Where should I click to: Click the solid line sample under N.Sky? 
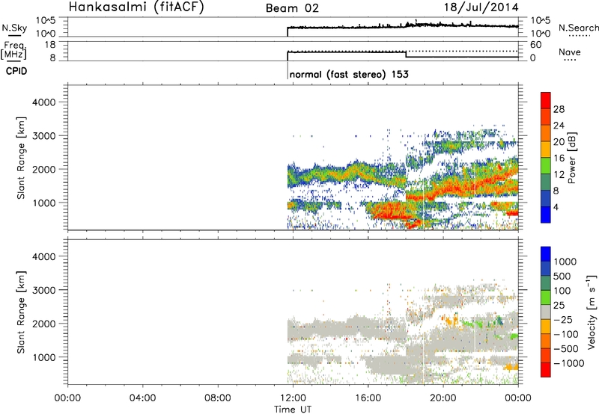point(14,35)
